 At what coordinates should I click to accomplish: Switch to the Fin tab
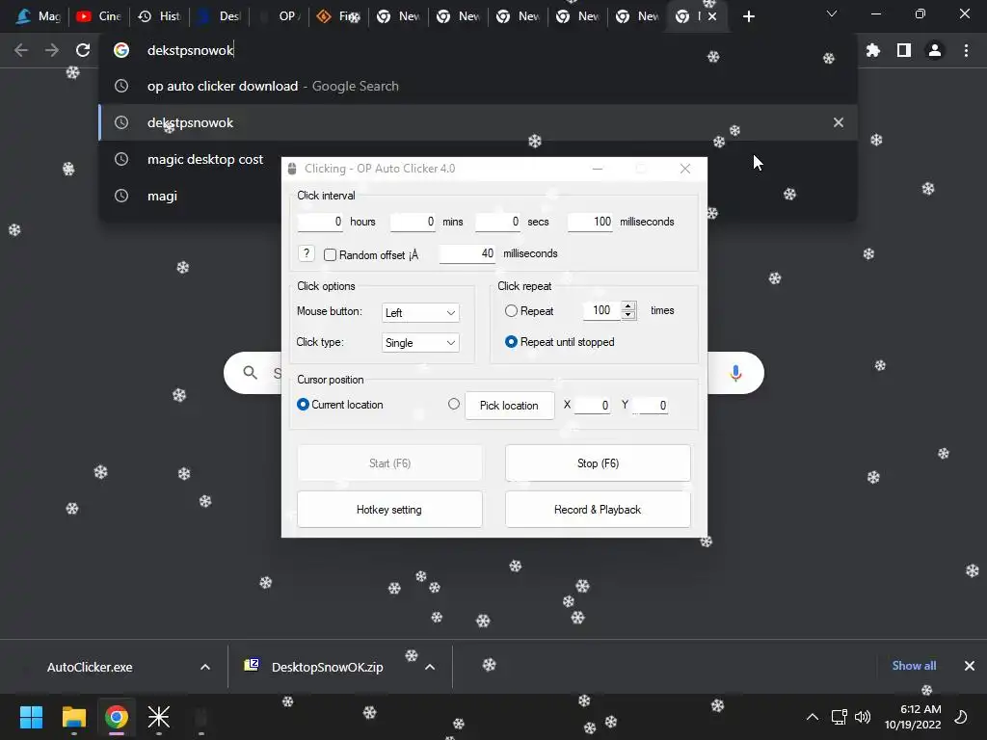point(338,16)
